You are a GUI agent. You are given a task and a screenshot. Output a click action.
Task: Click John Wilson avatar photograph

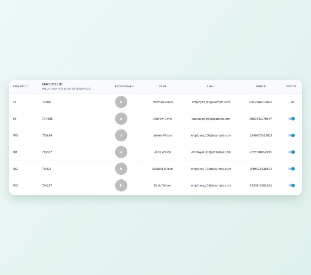(x=121, y=152)
